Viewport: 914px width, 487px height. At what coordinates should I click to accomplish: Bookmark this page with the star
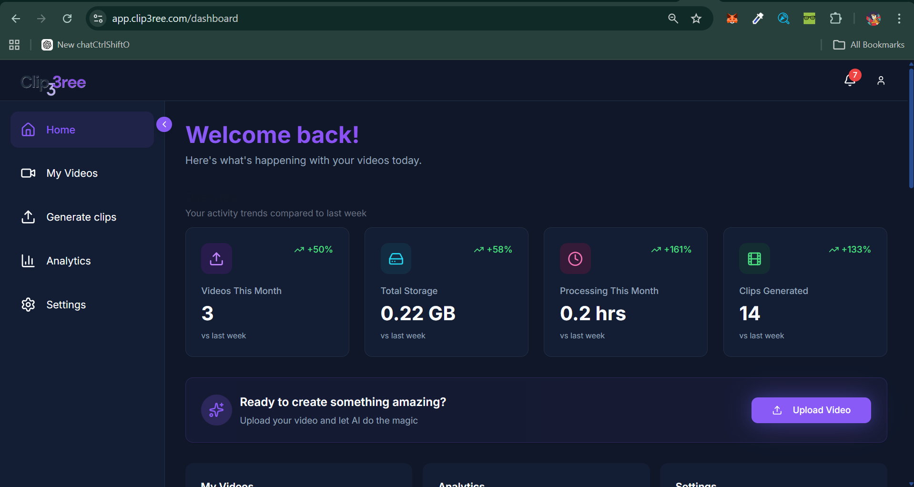point(696,19)
